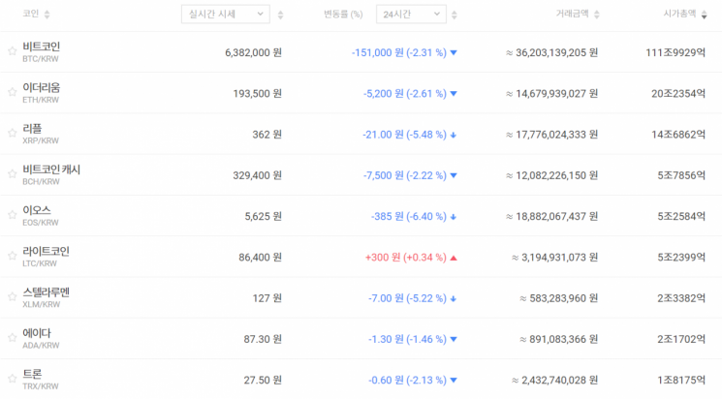Toggle favorite star for 이더리움

pyautogui.click(x=12, y=92)
